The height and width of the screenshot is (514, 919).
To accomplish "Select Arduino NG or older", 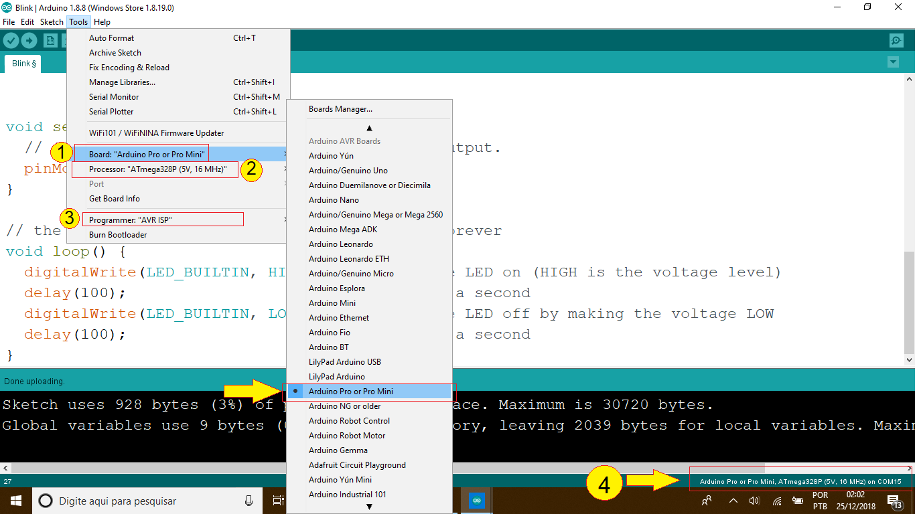I will [x=369, y=406].
